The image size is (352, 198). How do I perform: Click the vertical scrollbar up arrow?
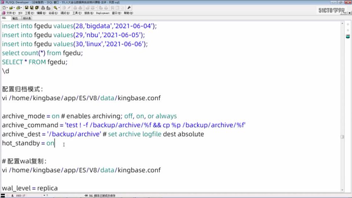click(x=342, y=23)
